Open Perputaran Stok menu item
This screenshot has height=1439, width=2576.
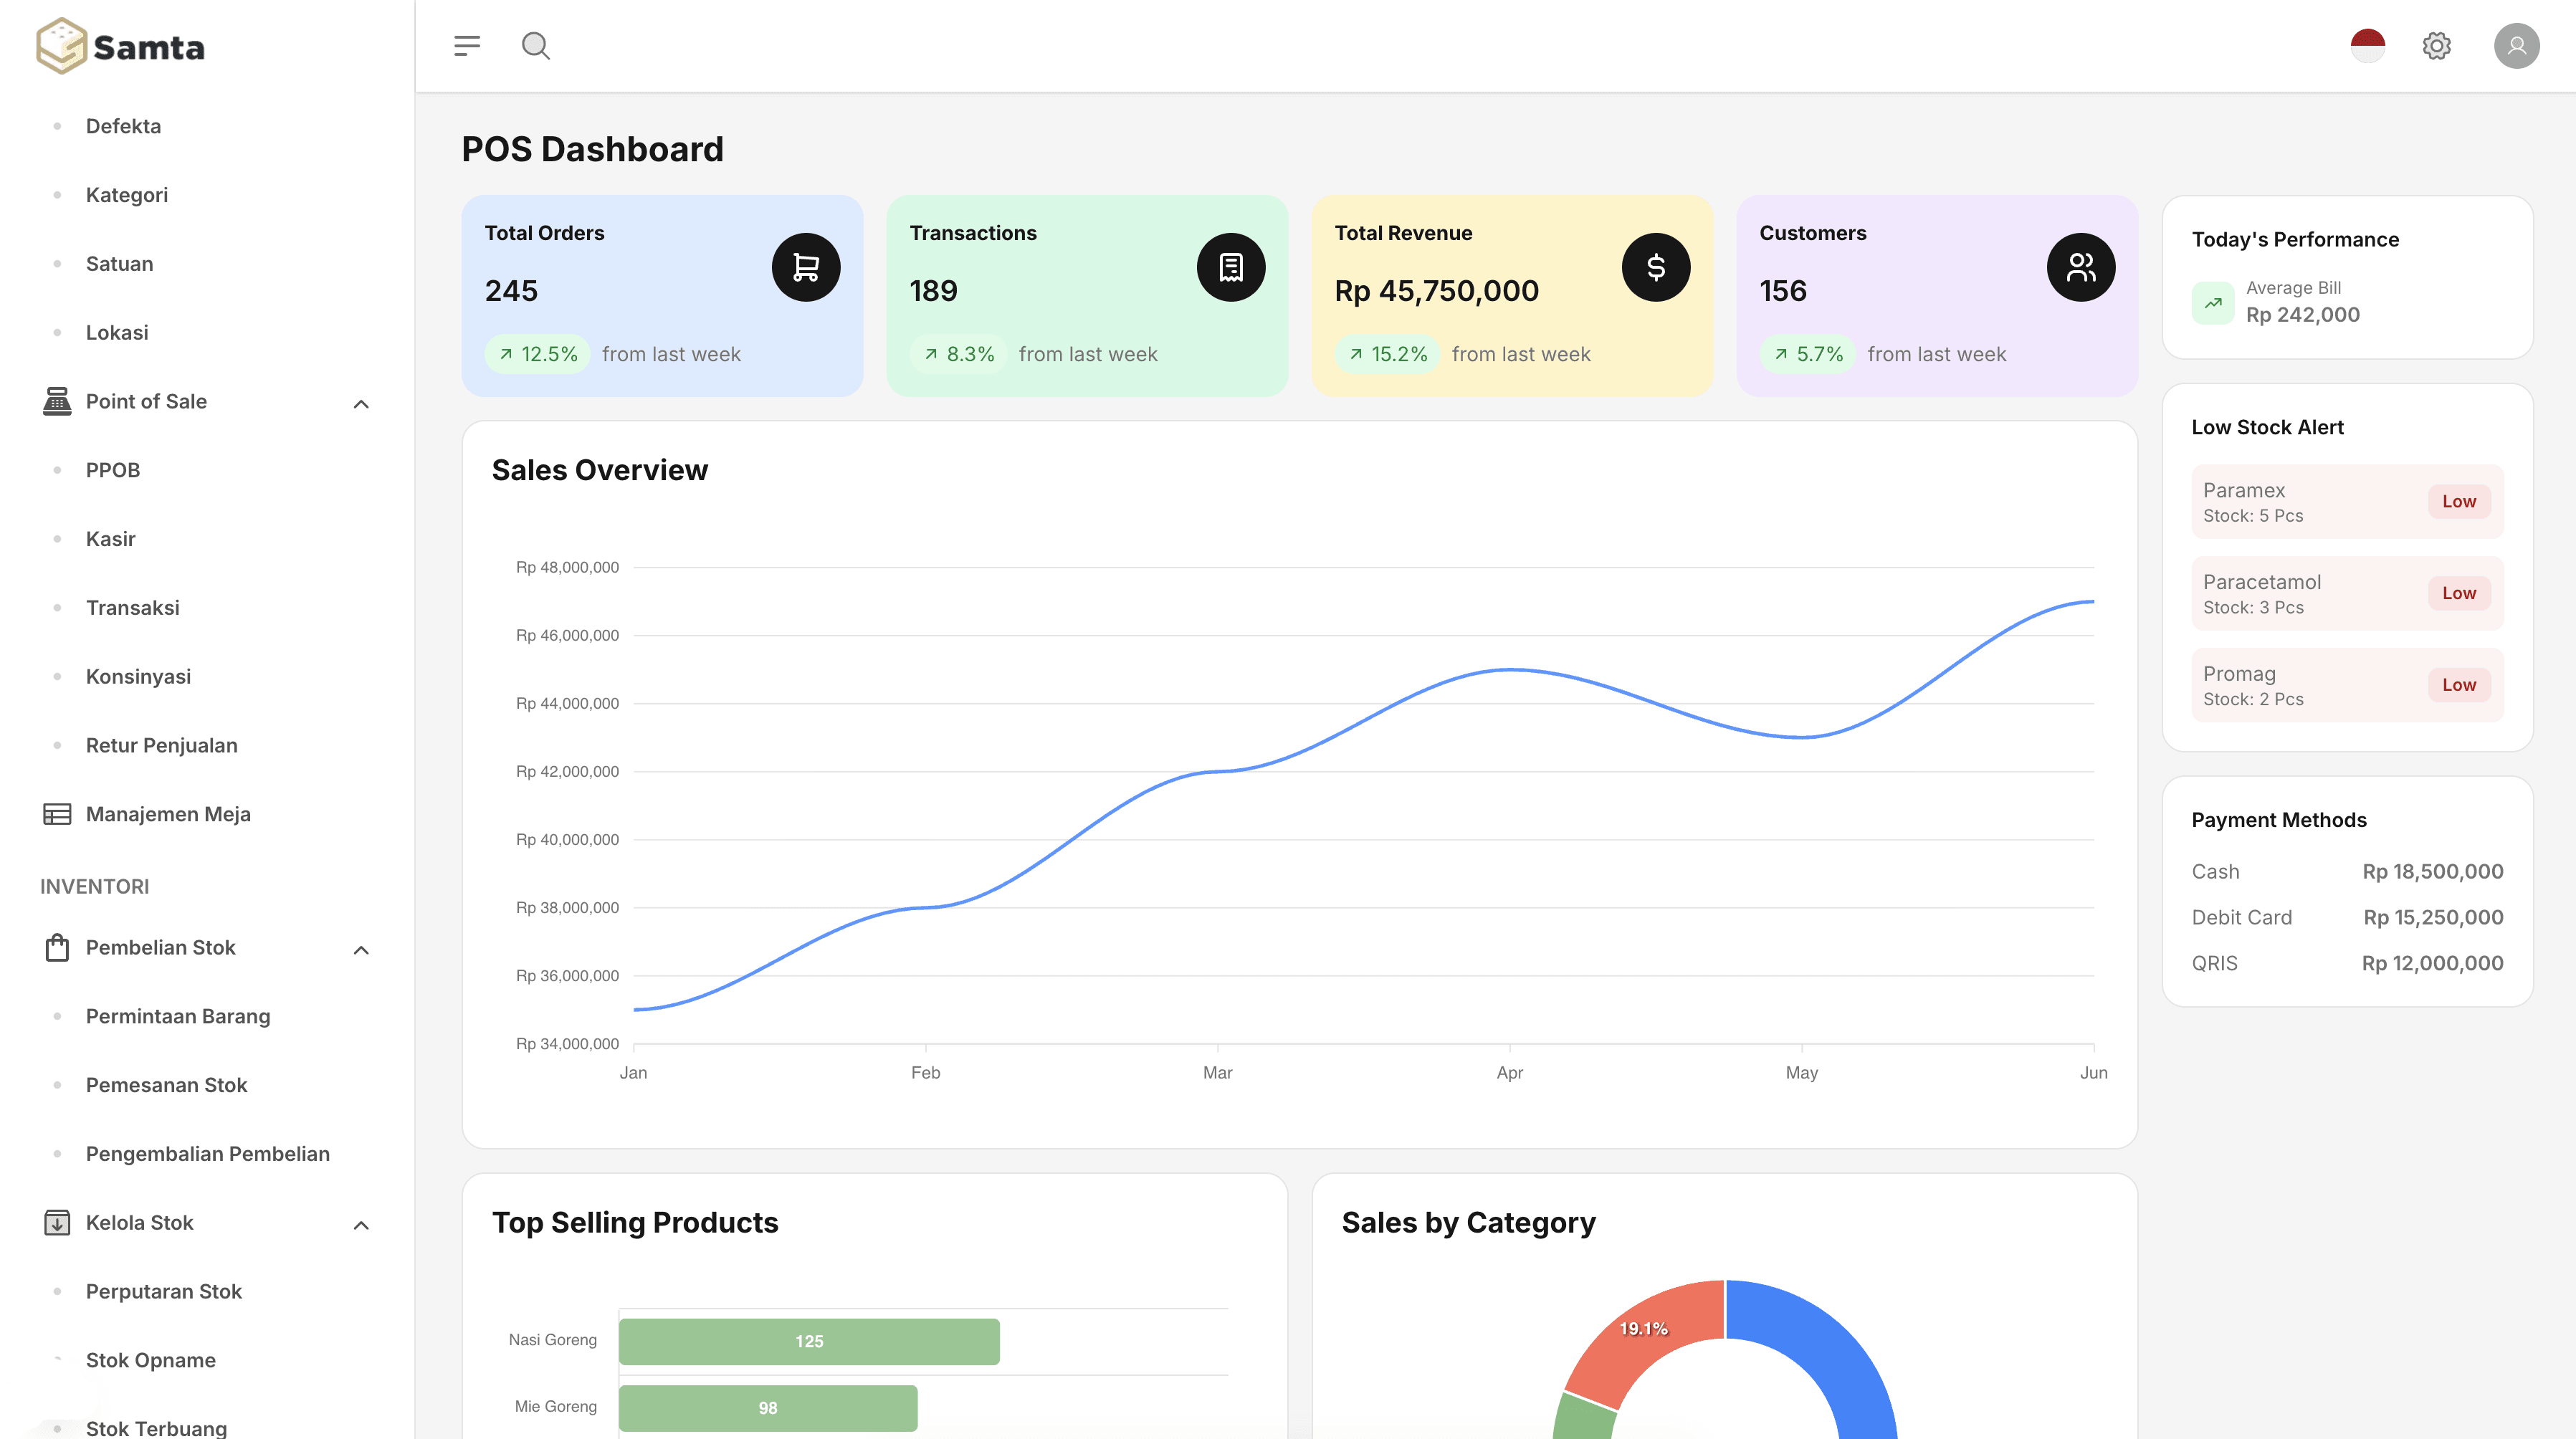(164, 1291)
